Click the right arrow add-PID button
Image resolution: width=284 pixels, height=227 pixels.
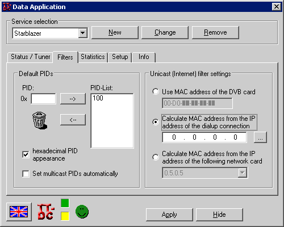pyautogui.click(x=73, y=99)
